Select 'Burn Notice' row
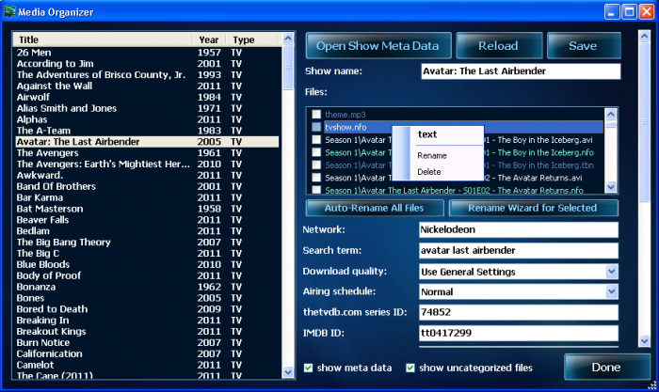Viewport: 659px width, 392px height. click(147, 342)
